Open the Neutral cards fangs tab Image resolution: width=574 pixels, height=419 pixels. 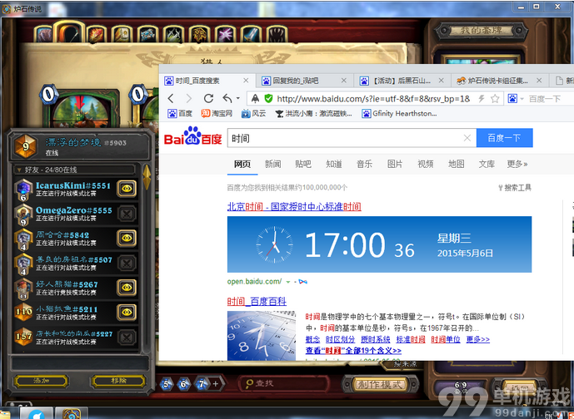277,34
